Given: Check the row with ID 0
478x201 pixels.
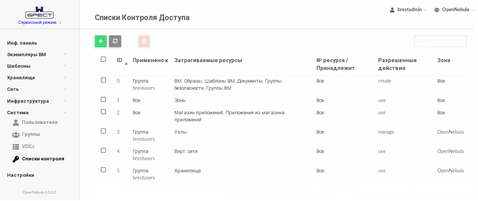Looking at the screenshot, I should pos(104,81).
